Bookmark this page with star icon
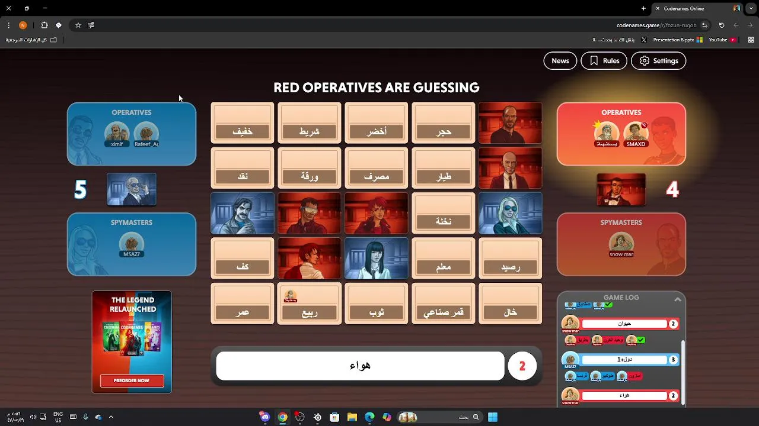This screenshot has width=759, height=426. coord(78,25)
